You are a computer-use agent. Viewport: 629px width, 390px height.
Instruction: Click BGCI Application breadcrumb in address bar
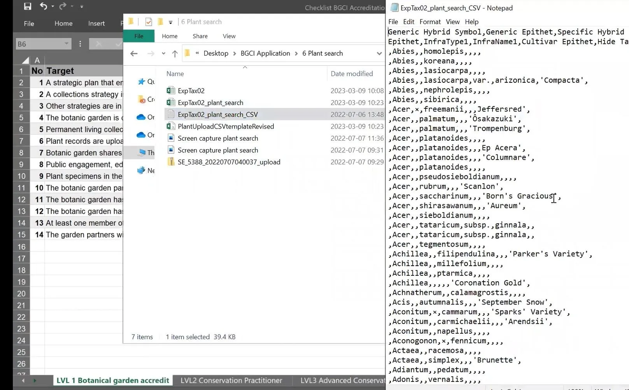[265, 53]
